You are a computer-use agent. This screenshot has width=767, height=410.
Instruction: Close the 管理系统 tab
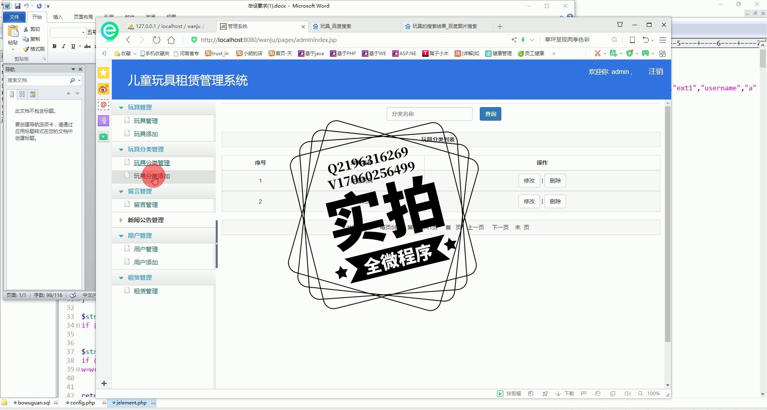pos(303,26)
